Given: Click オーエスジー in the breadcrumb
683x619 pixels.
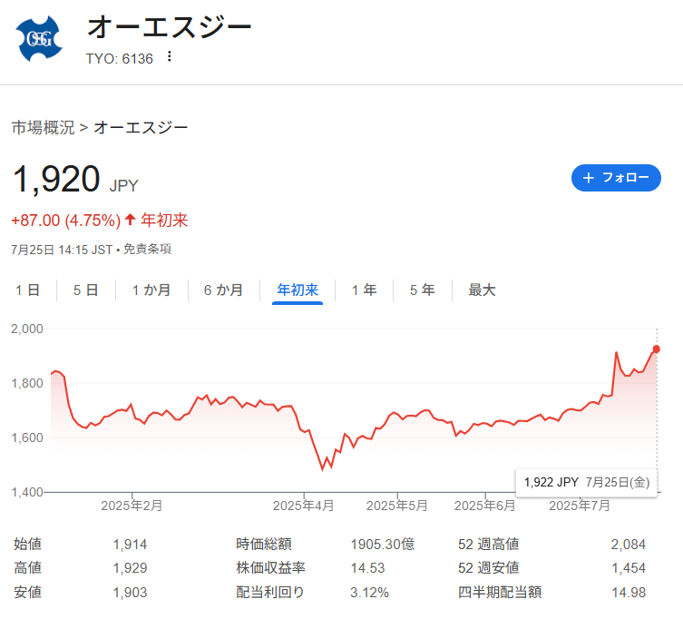Looking at the screenshot, I should click(141, 128).
